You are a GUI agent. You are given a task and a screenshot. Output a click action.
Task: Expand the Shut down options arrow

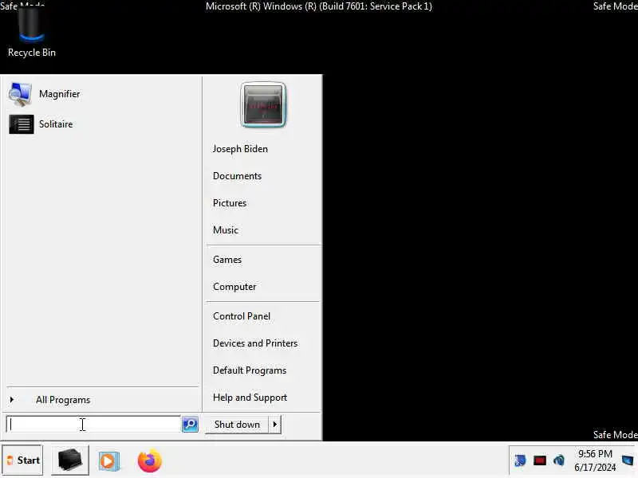point(275,425)
